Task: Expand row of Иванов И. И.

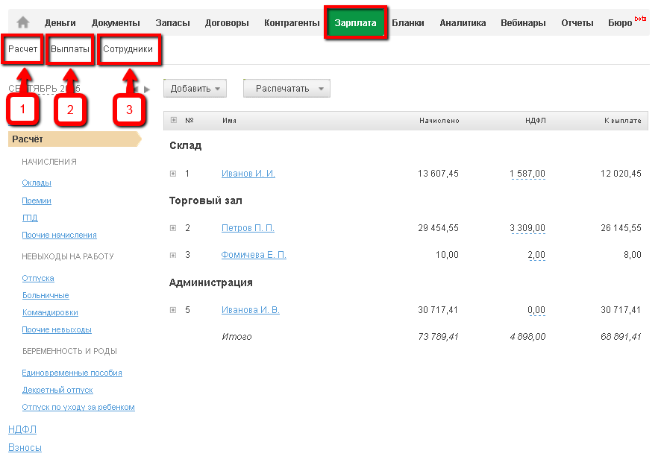Action: click(173, 174)
